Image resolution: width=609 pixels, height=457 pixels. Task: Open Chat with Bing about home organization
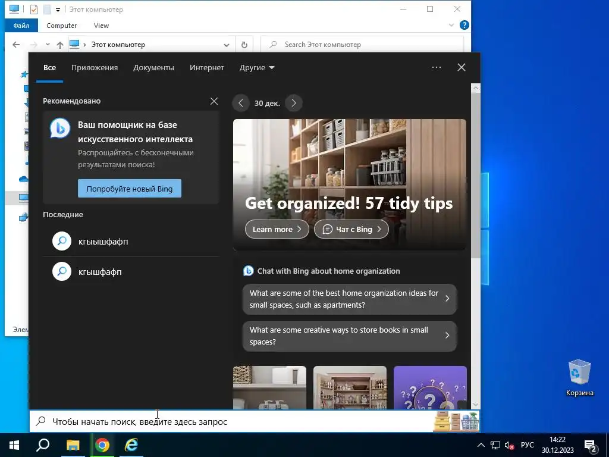[x=322, y=271]
